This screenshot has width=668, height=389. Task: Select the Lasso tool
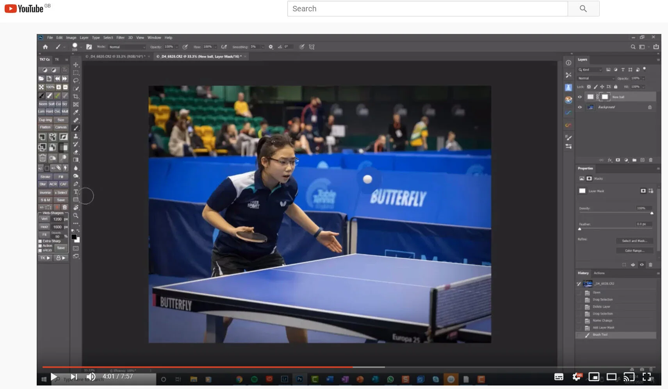[76, 80]
